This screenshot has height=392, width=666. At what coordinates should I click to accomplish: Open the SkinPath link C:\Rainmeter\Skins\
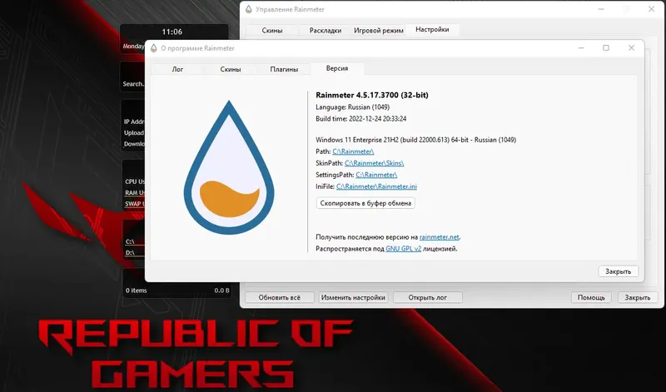click(374, 163)
